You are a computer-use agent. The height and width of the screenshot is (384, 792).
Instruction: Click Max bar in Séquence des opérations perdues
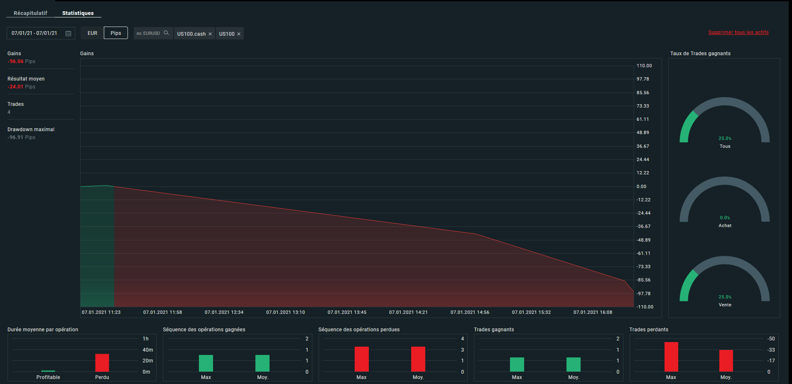(x=362, y=359)
